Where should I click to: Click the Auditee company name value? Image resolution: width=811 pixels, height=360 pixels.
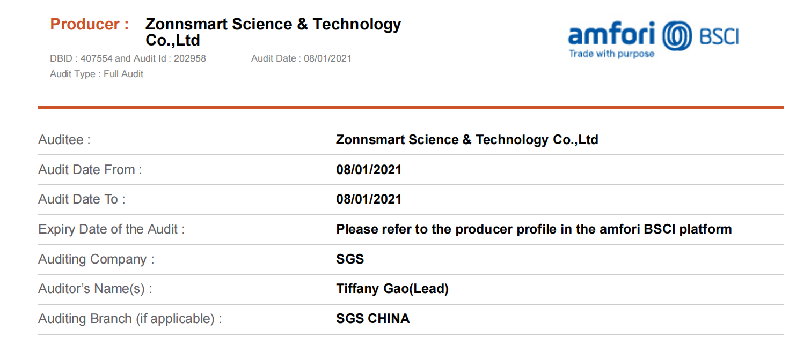467,140
